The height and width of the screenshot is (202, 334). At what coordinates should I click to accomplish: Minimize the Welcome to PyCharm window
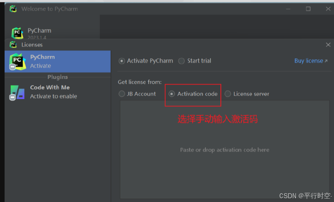point(288,9)
